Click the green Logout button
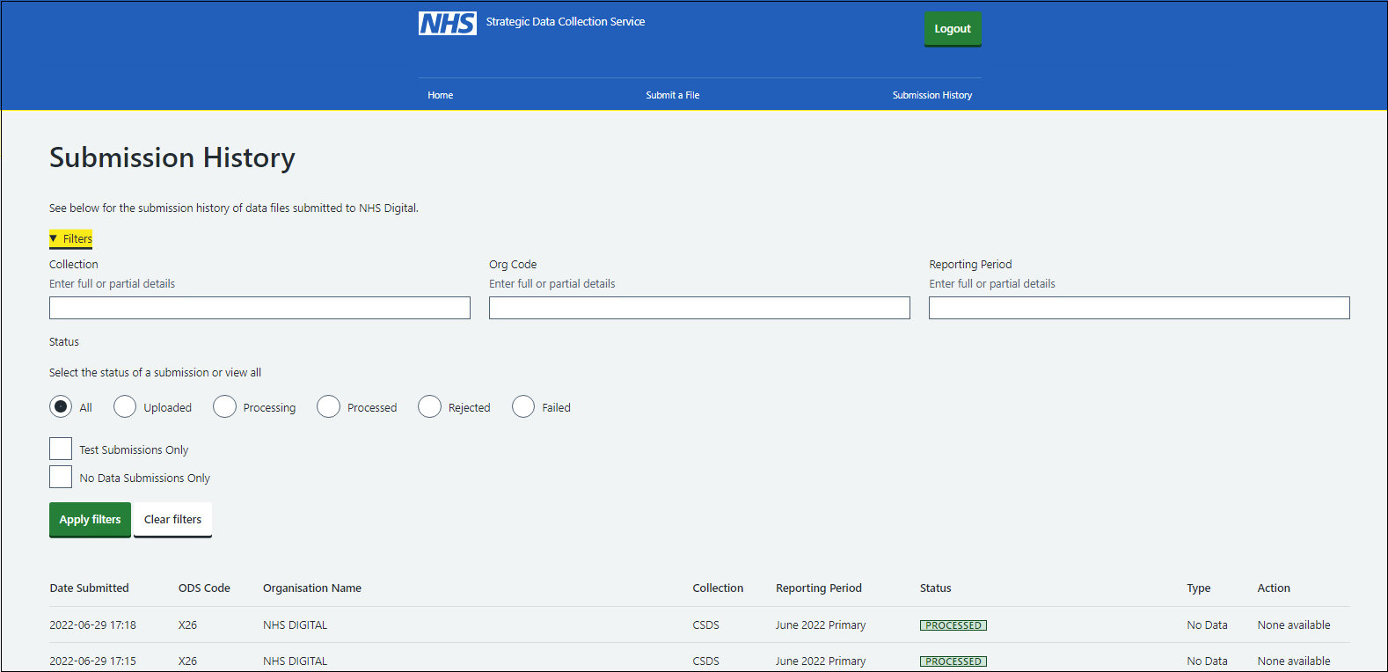Viewport: 1388px width, 672px height. [x=953, y=28]
